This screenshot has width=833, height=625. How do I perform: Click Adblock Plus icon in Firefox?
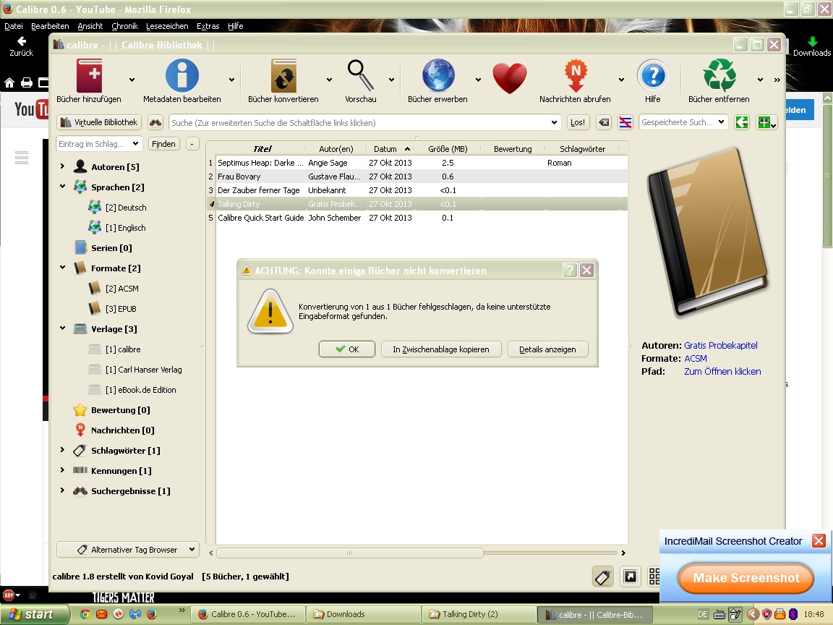(9, 595)
